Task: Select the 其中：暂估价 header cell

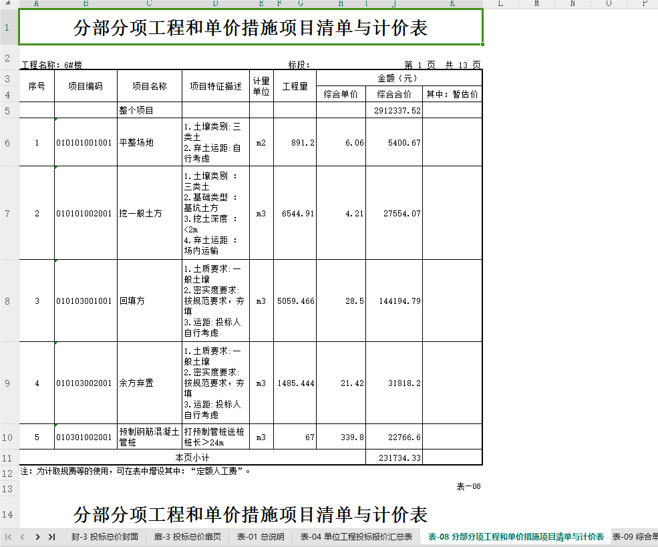Action: tap(452, 94)
